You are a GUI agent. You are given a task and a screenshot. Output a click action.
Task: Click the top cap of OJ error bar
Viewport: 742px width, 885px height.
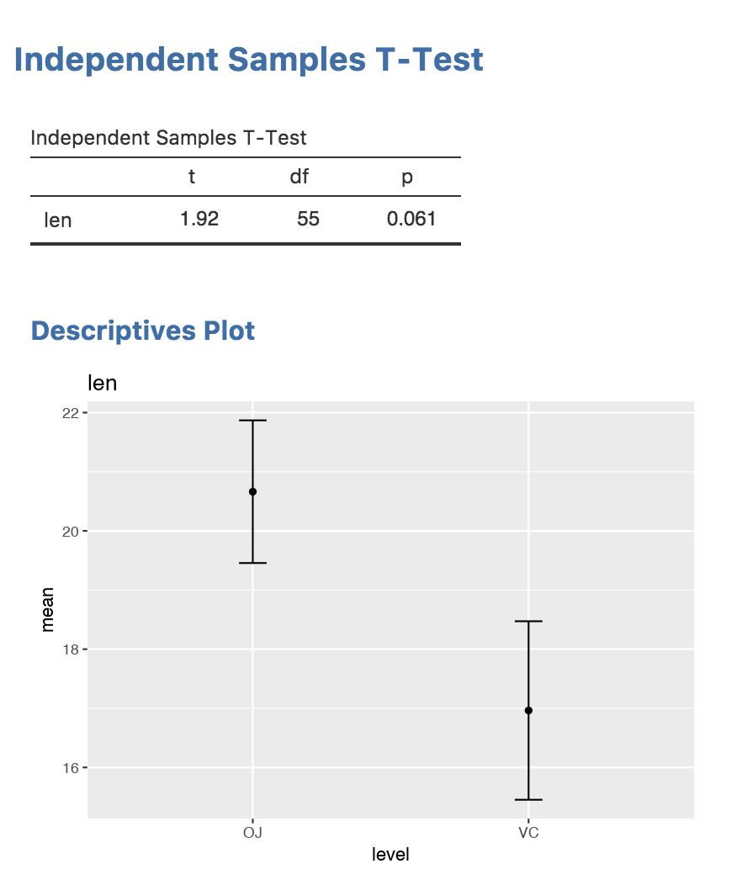tap(252, 421)
